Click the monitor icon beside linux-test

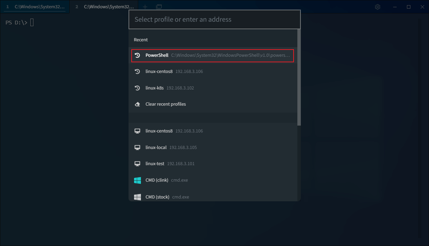pos(137,163)
